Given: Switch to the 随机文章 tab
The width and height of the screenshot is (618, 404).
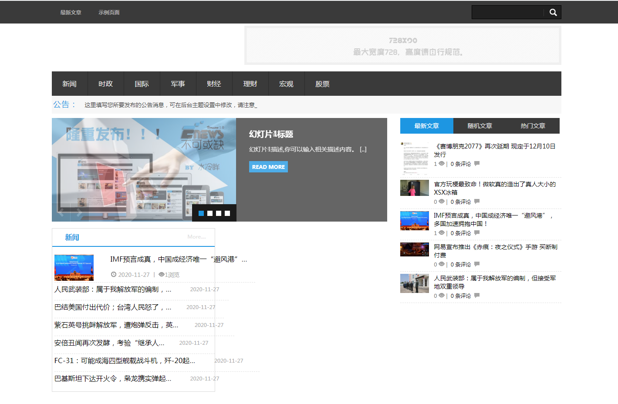Looking at the screenshot, I should click(480, 126).
